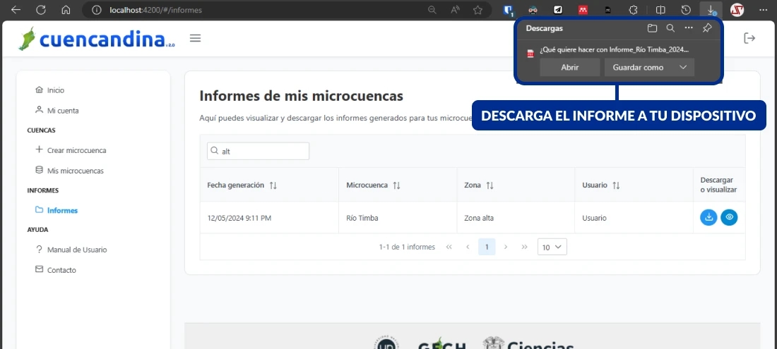Sort table by Zona column
Viewport: 777px width, 349px height.
tap(490, 185)
